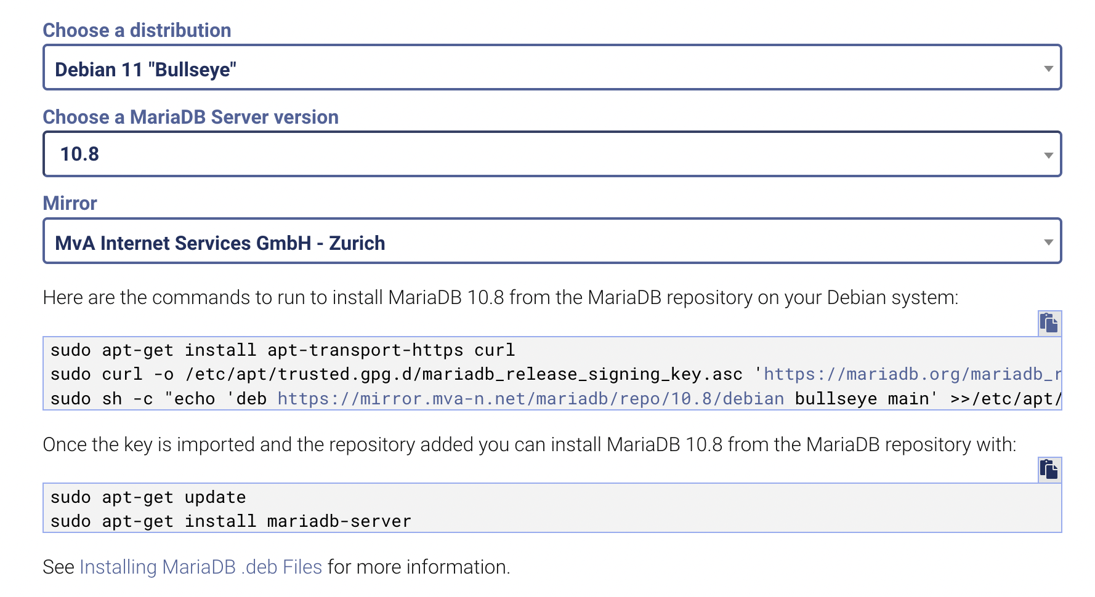1095x597 pixels.
Task: Click the arrow on the server version selector
Action: (x=1048, y=156)
